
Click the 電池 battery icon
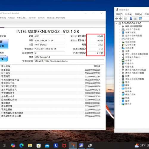coord(123,82)
